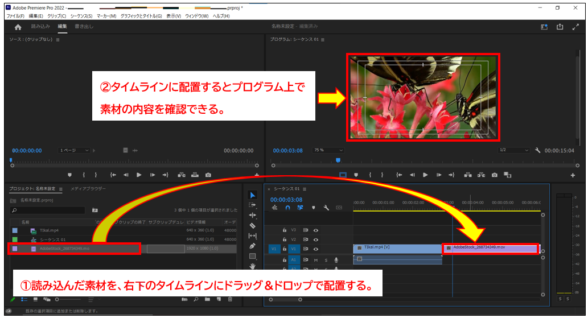Step forward one frame in Program monitor
This screenshot has height=318, width=588.
[439, 175]
